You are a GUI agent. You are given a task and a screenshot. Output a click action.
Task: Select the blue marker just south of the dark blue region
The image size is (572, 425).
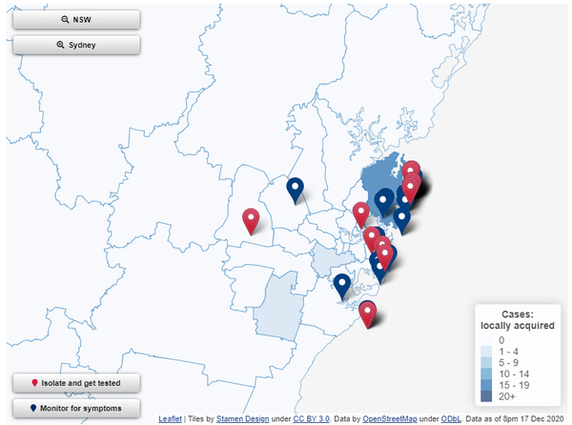click(x=401, y=220)
